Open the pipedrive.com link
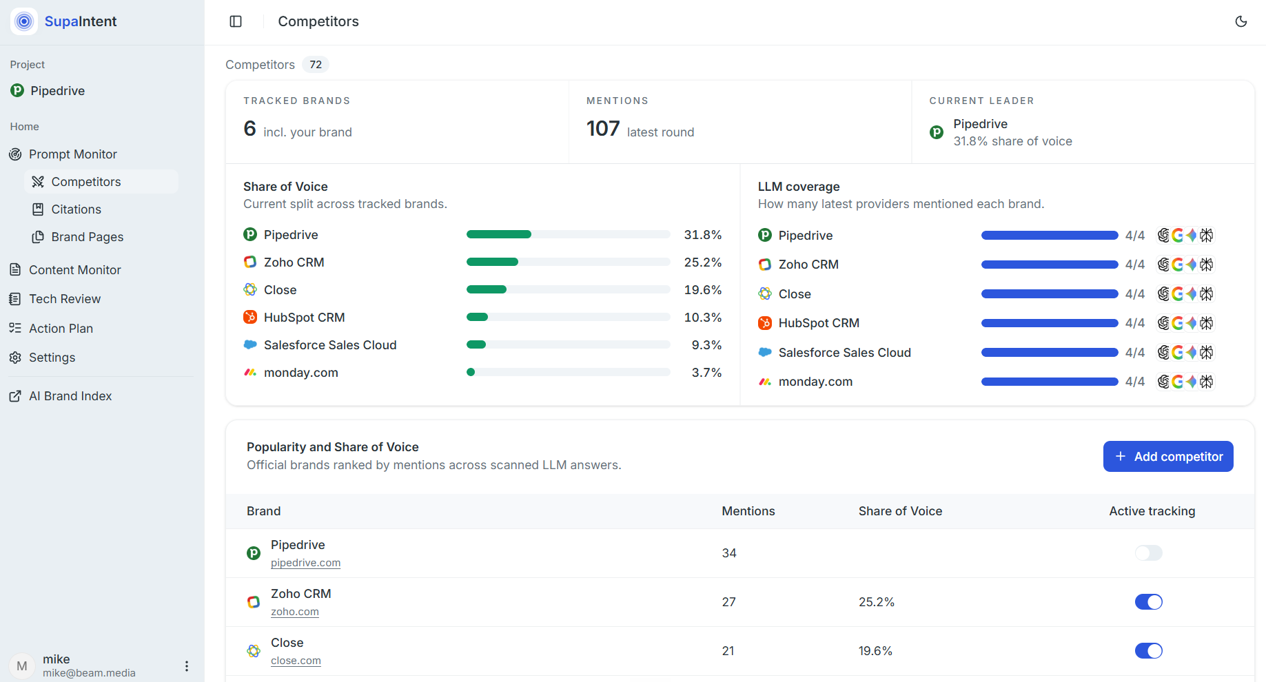Screen dimensions: 1266x682 click(305, 563)
